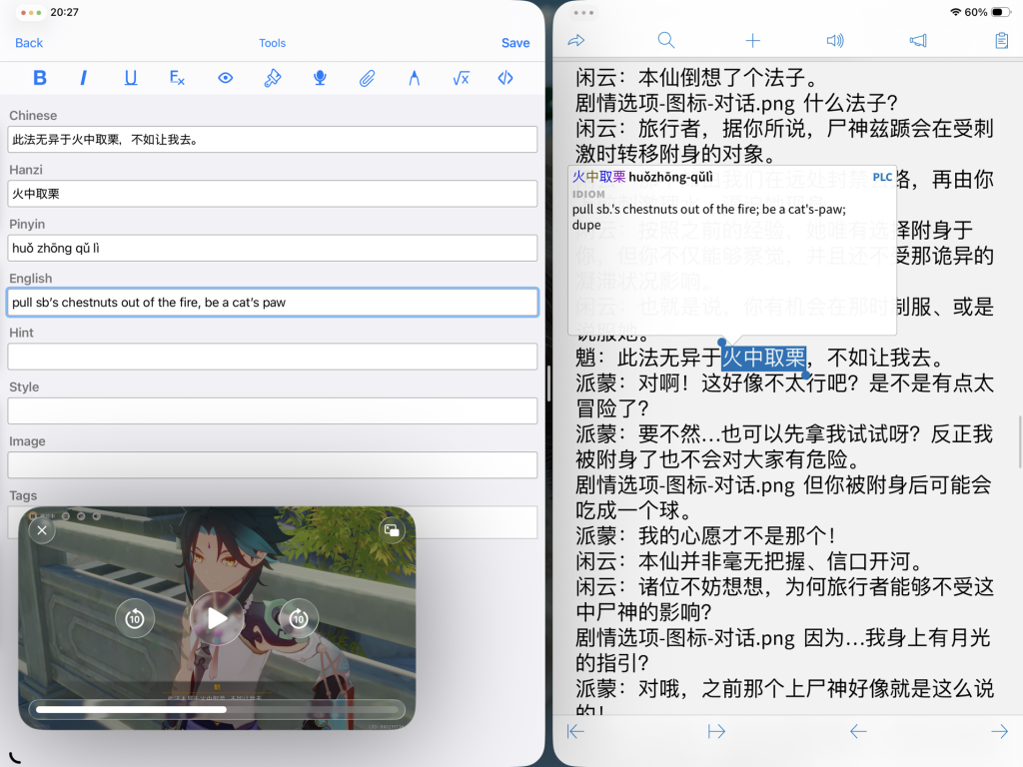Save the flashcard entry
Image resolution: width=1023 pixels, height=767 pixels.
tap(515, 43)
